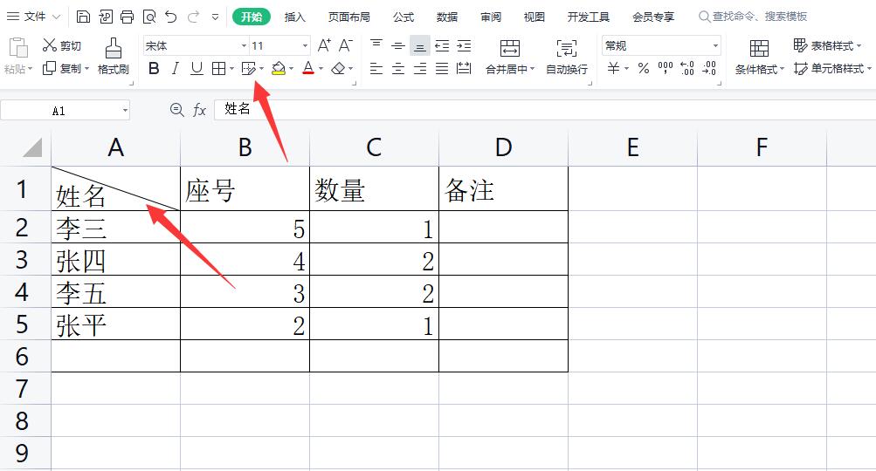876x471 pixels.
Task: Switch to 页面布局 tab
Action: (x=348, y=17)
